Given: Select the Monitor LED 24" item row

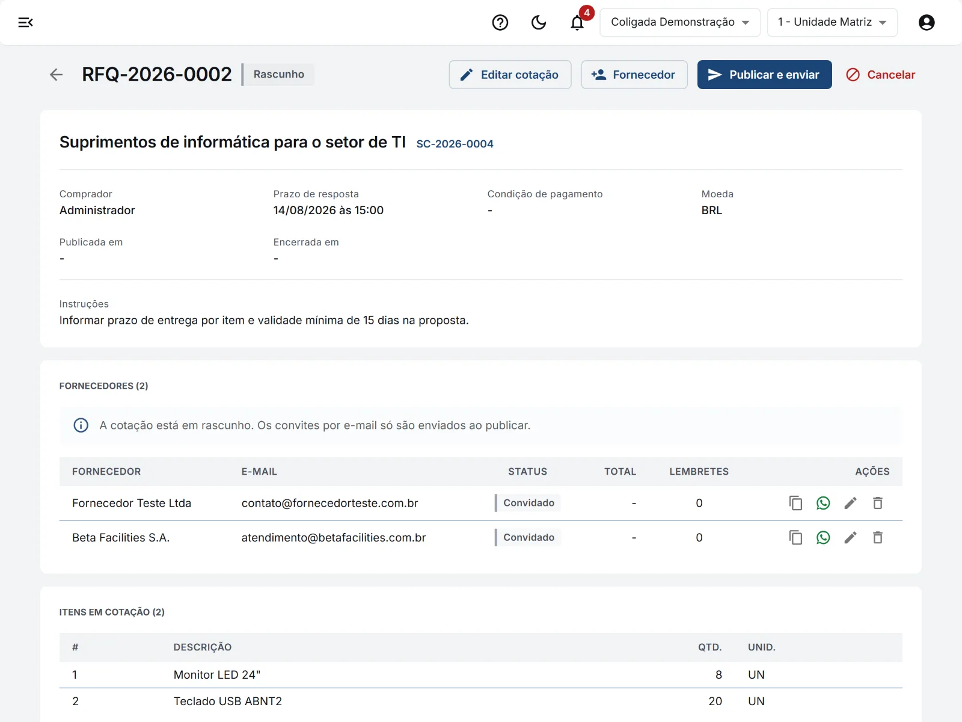Looking at the screenshot, I should (x=481, y=675).
